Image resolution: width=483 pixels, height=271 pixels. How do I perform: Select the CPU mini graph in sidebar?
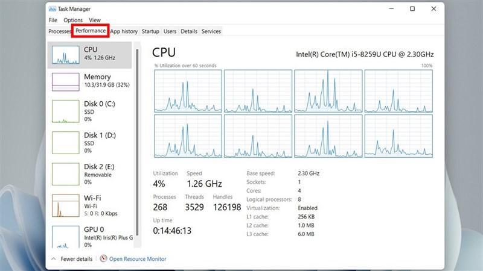point(65,54)
